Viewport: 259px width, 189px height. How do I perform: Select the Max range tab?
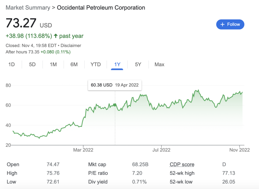(x=159, y=64)
